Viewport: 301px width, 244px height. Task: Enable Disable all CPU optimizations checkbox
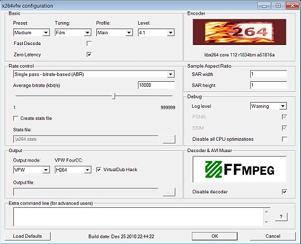coord(285,139)
